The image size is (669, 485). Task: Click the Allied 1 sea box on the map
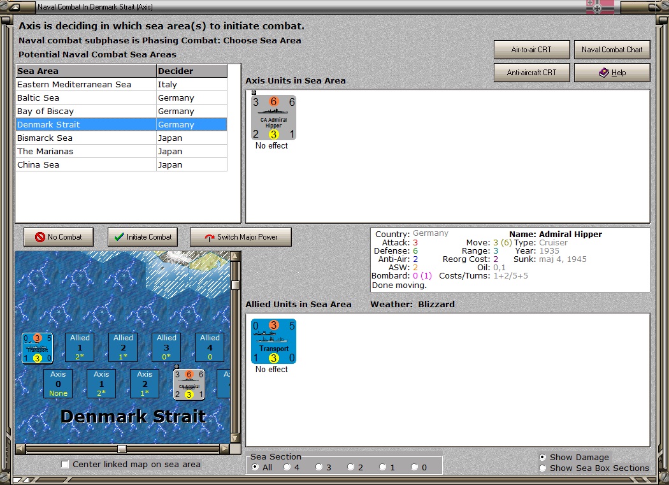click(x=80, y=347)
